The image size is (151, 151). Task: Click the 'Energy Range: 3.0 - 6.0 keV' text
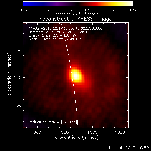click(x=53, y=36)
